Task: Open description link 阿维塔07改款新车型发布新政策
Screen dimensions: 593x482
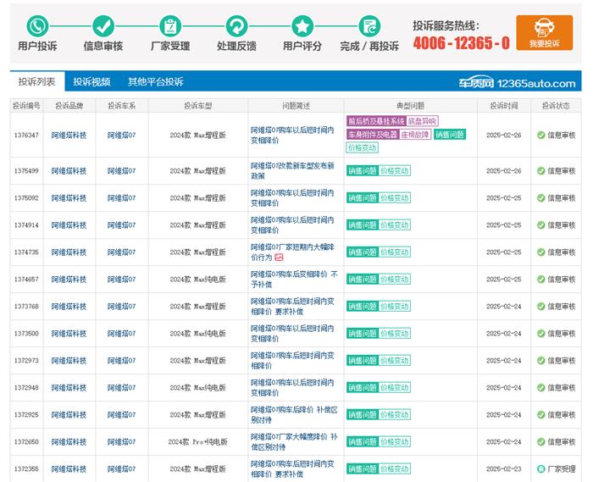Action: click(x=292, y=171)
